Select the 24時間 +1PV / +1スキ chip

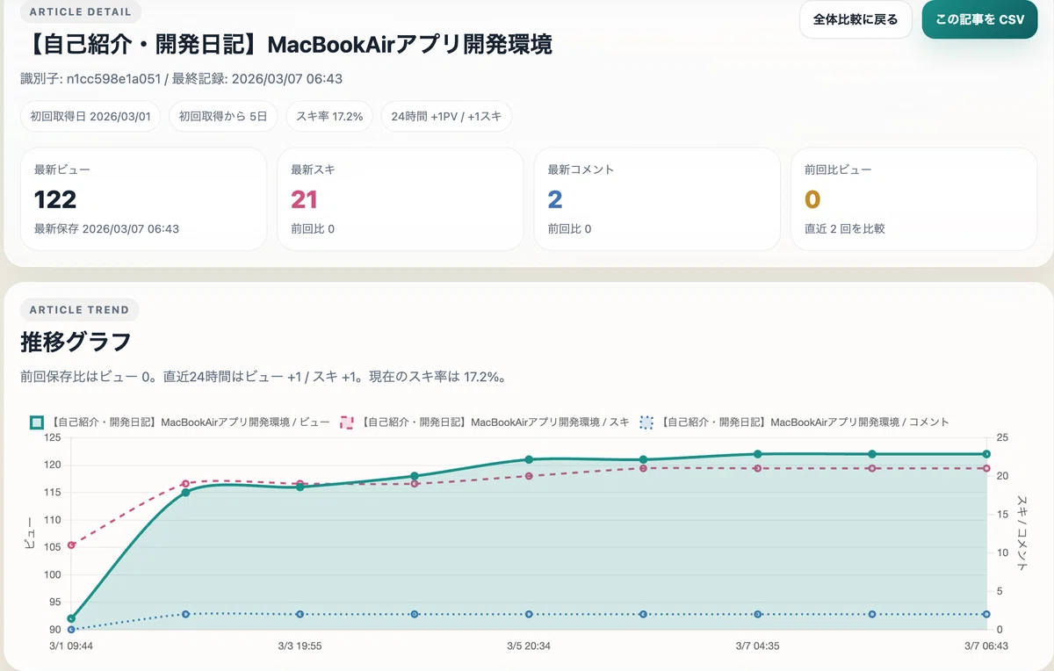(446, 116)
